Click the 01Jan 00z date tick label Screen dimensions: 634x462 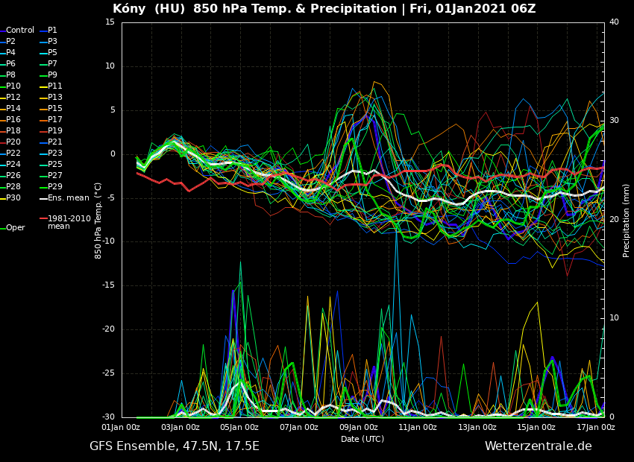pyautogui.click(x=121, y=428)
